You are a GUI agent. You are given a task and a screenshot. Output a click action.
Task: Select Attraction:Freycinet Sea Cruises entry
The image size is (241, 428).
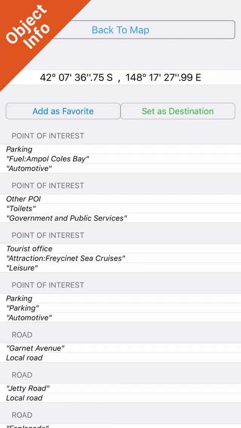pyautogui.click(x=121, y=258)
